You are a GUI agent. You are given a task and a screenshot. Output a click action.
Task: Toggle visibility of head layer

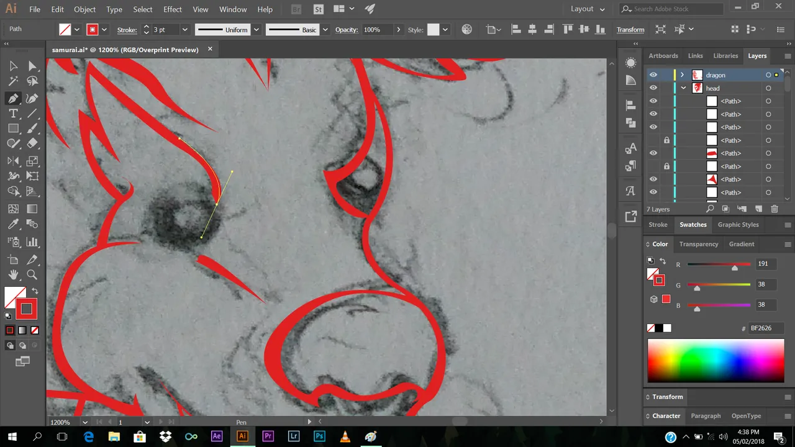(653, 88)
